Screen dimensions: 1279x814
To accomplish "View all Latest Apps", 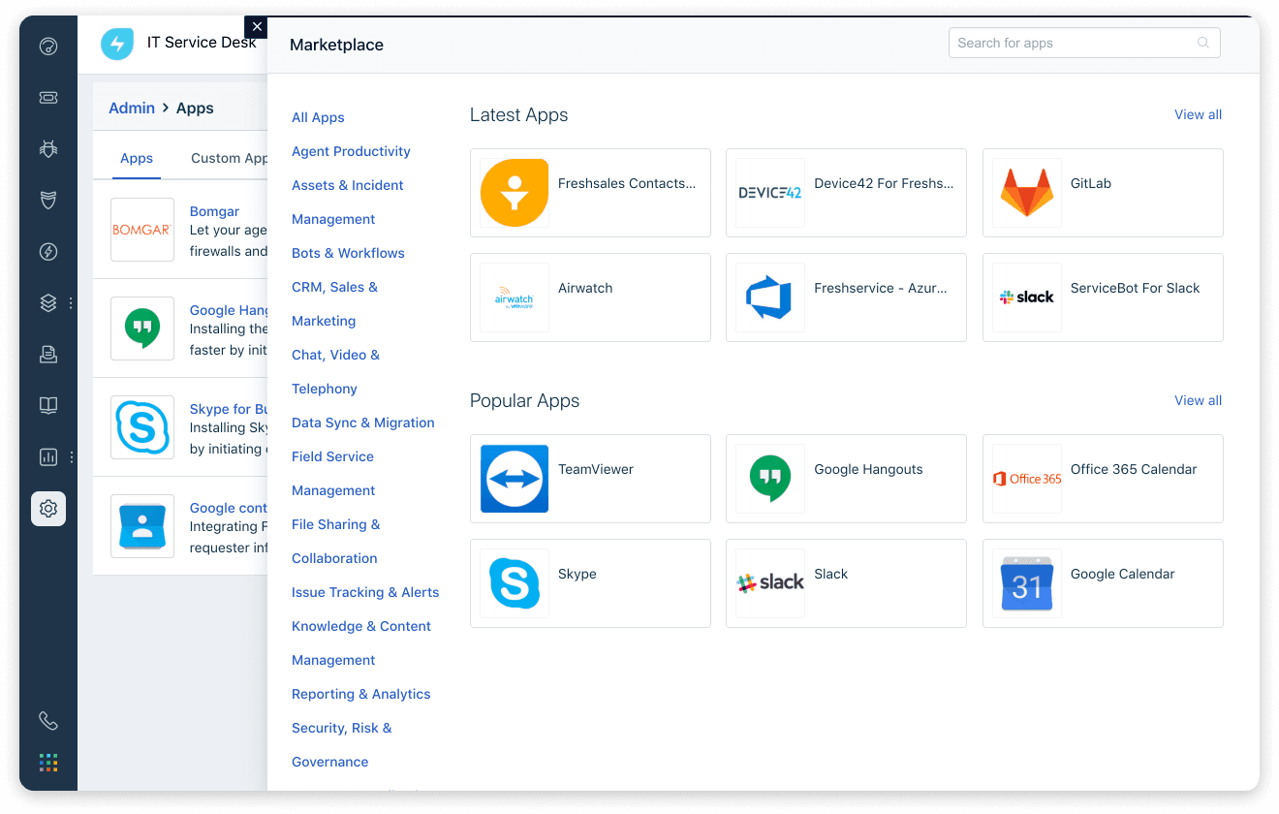I will click(x=1198, y=114).
